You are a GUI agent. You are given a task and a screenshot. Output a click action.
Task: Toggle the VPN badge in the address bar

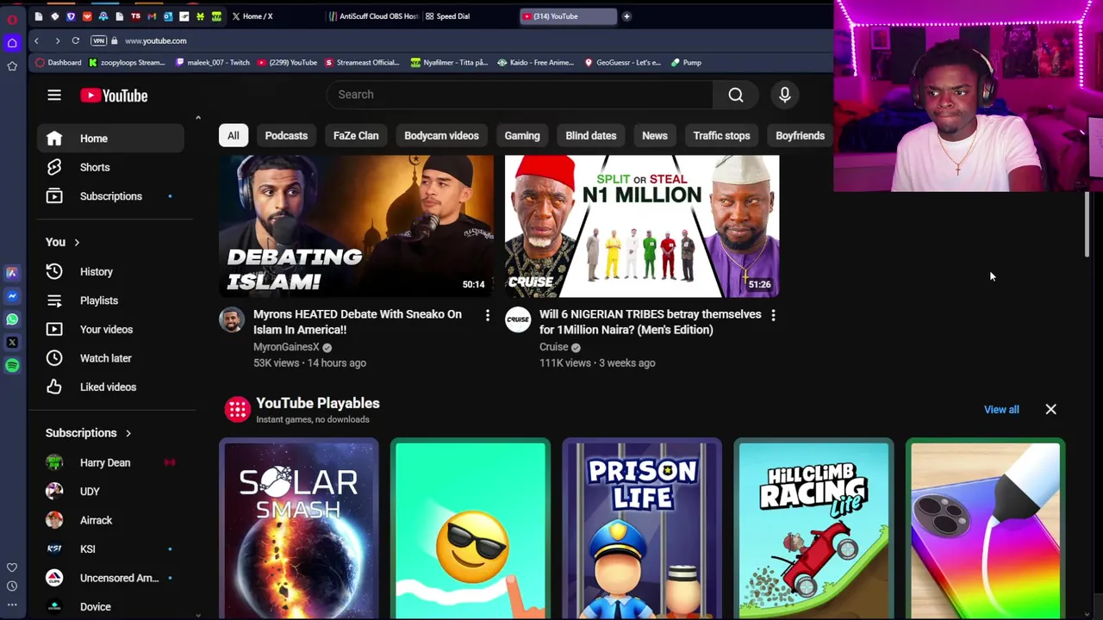click(99, 40)
